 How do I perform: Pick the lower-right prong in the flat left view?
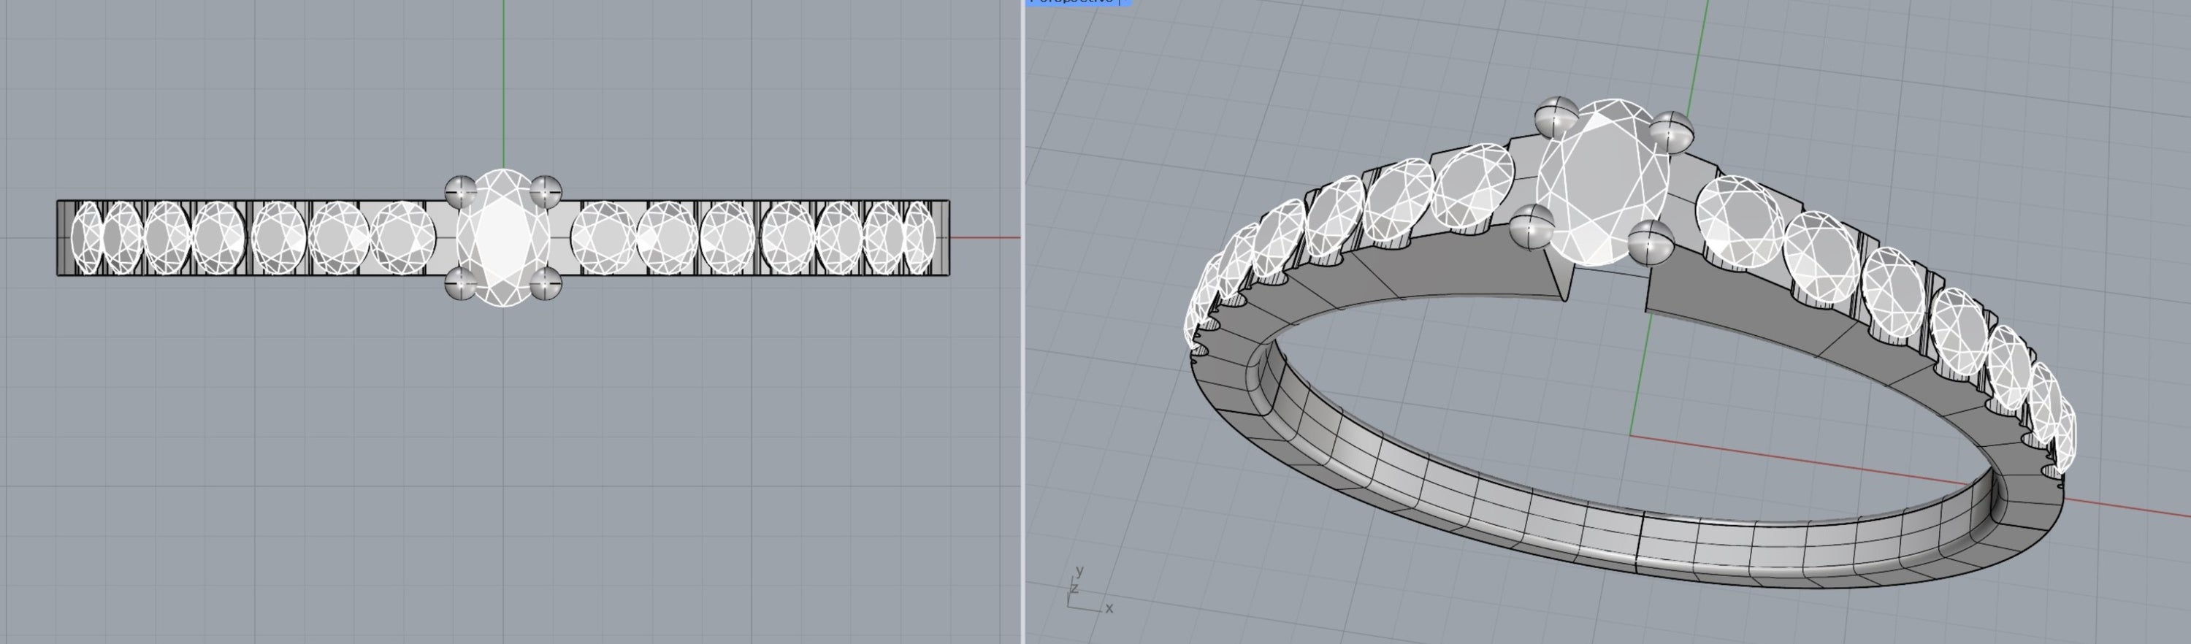click(x=546, y=283)
